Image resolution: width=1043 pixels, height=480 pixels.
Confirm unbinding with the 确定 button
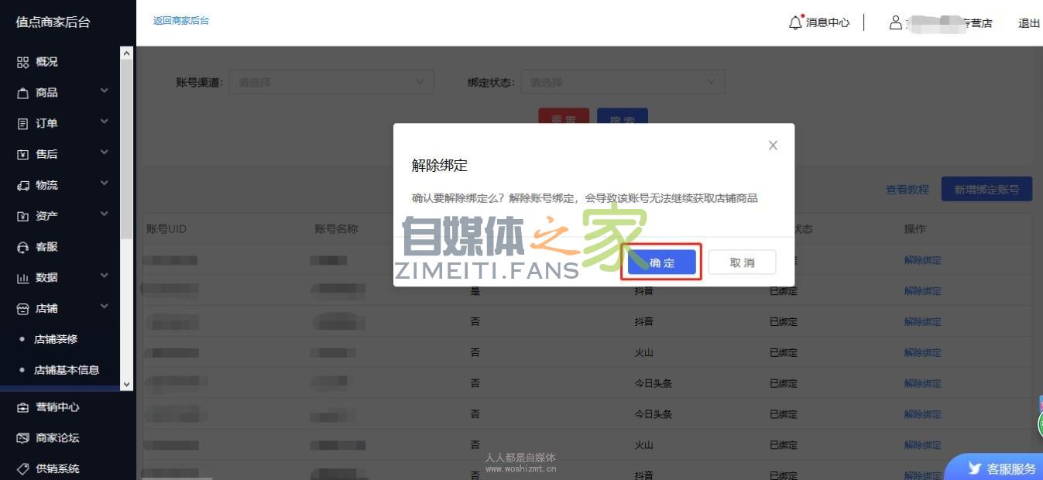(x=661, y=262)
